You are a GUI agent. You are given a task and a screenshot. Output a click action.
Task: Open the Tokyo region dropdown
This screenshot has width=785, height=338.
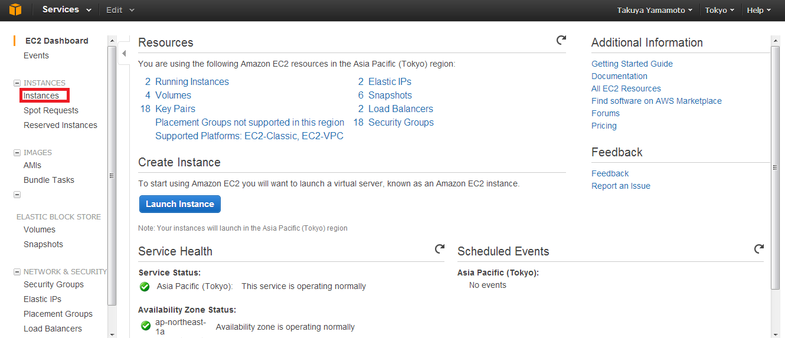[x=719, y=10]
